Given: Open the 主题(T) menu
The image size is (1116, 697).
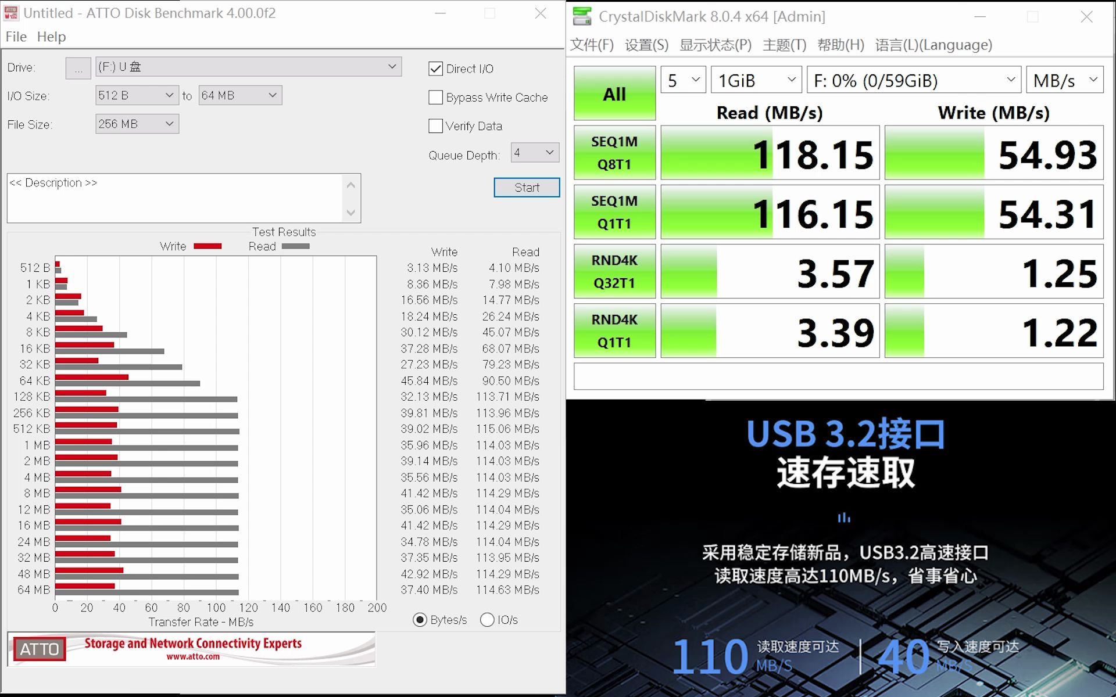Looking at the screenshot, I should click(x=784, y=45).
